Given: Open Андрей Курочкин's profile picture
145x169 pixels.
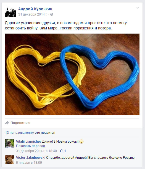Looking at the screenshot, I should pos(10,11).
